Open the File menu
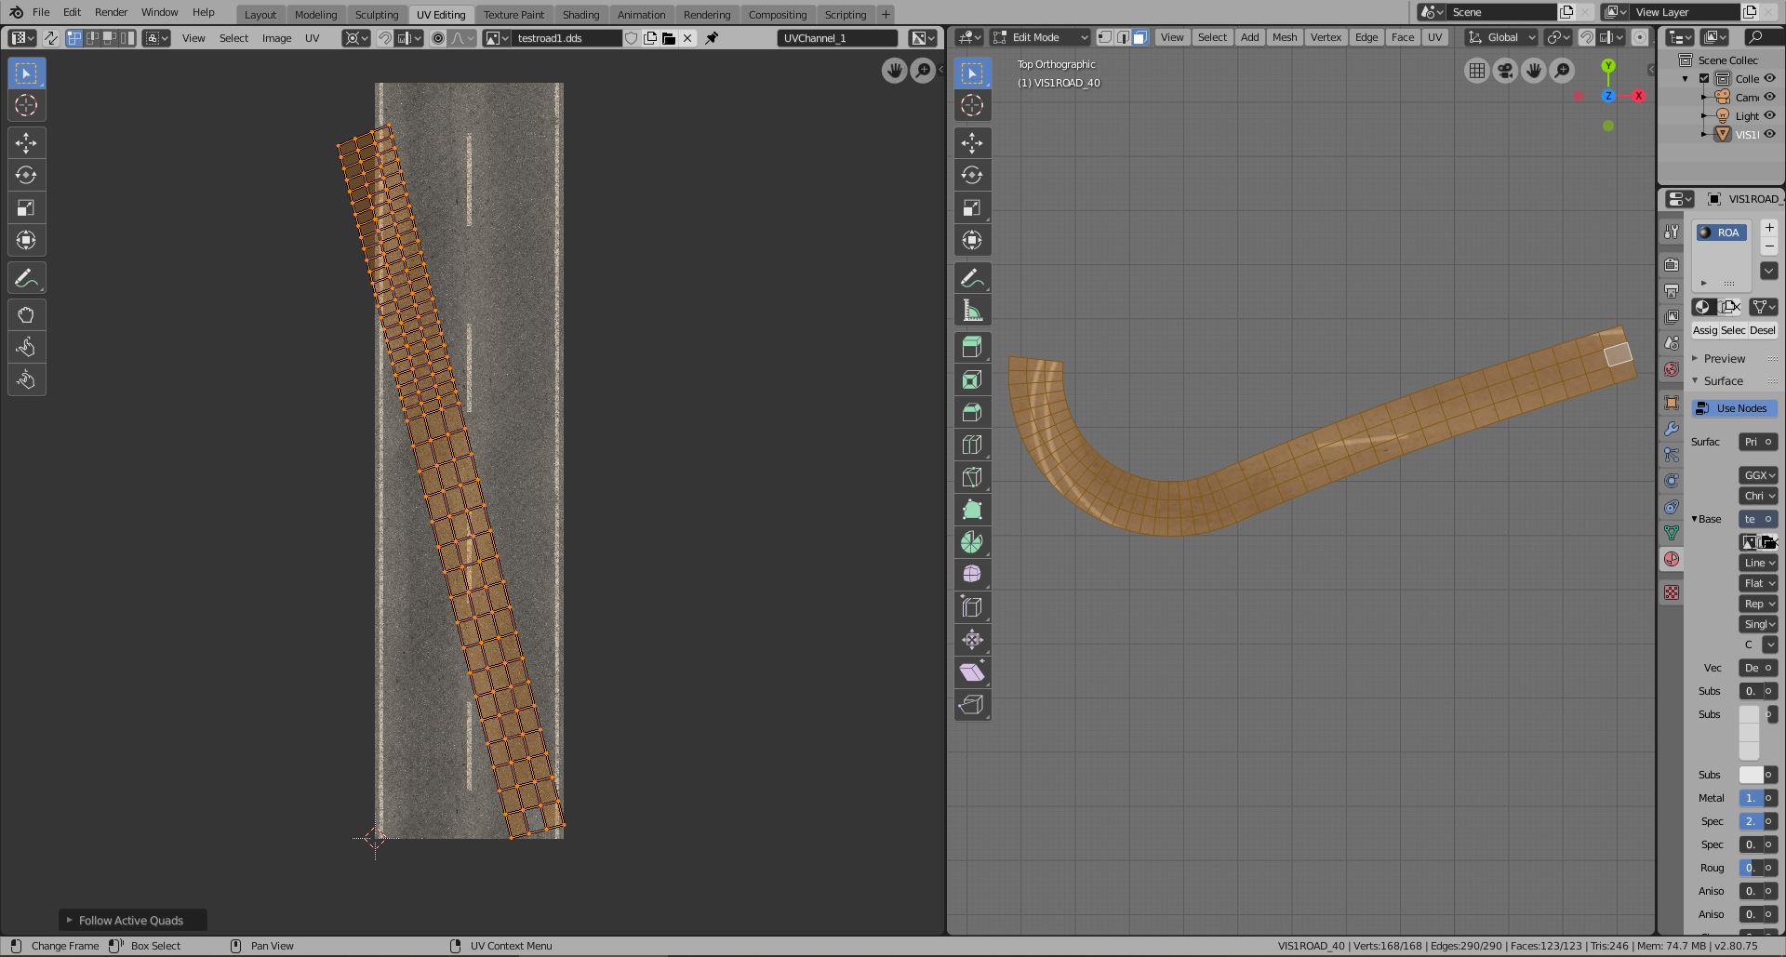The image size is (1786, 957). point(41,12)
